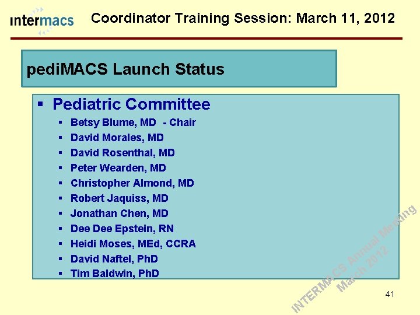Viewport: 420px width, 315px height.
Task: Choose Christopher Almond, MD
Action: coord(132,183)
